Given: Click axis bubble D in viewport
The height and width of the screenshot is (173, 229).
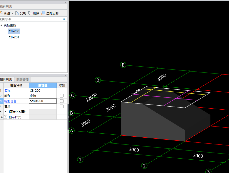Looking at the screenshot, I should click(98, 80).
